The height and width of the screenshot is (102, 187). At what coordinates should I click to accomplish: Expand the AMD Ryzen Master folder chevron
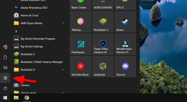(64, 23)
